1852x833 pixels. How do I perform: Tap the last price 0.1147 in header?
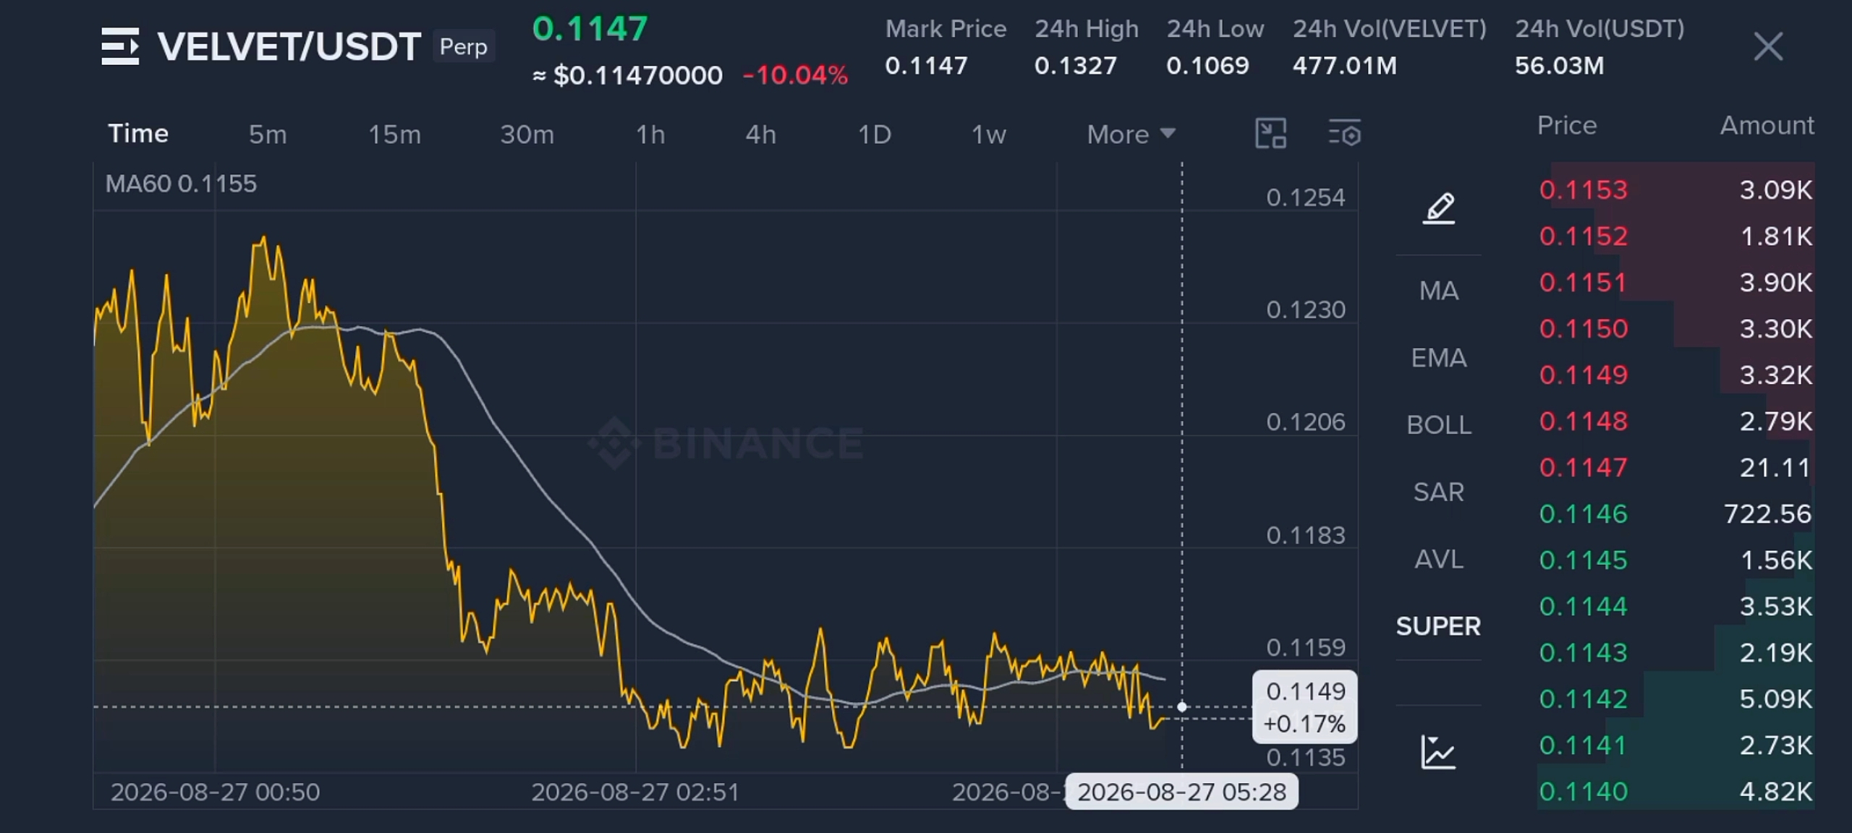click(x=590, y=29)
